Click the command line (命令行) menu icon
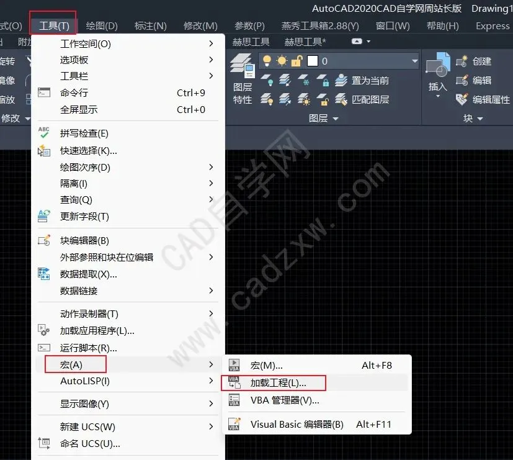 click(44, 92)
